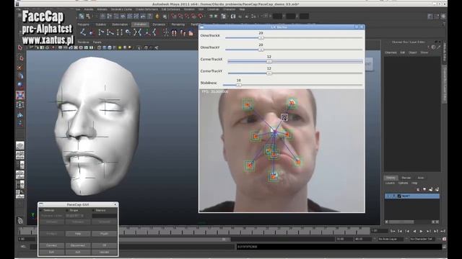Switch to the Rendering shelf tab
Viewport: 462px width, 259px height.
pyautogui.click(x=178, y=24)
